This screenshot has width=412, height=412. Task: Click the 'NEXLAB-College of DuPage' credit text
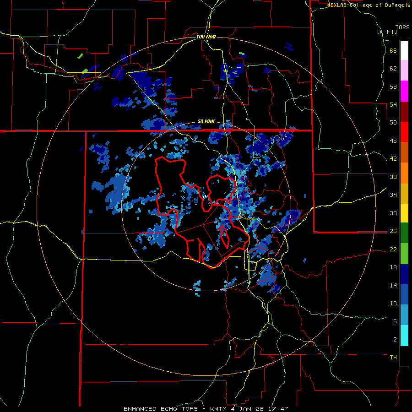point(365,5)
